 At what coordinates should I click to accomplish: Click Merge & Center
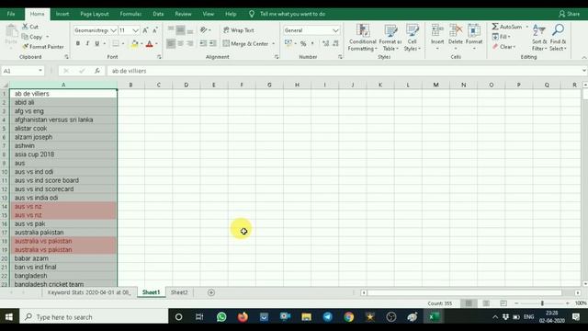click(245, 43)
